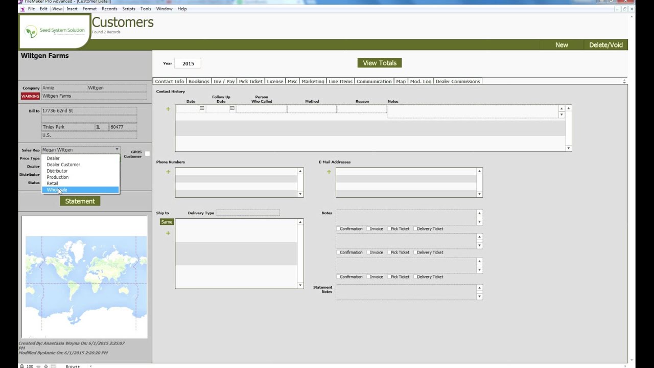The height and width of the screenshot is (368, 654).
Task: Add a new phone number row
Action: pos(168,172)
